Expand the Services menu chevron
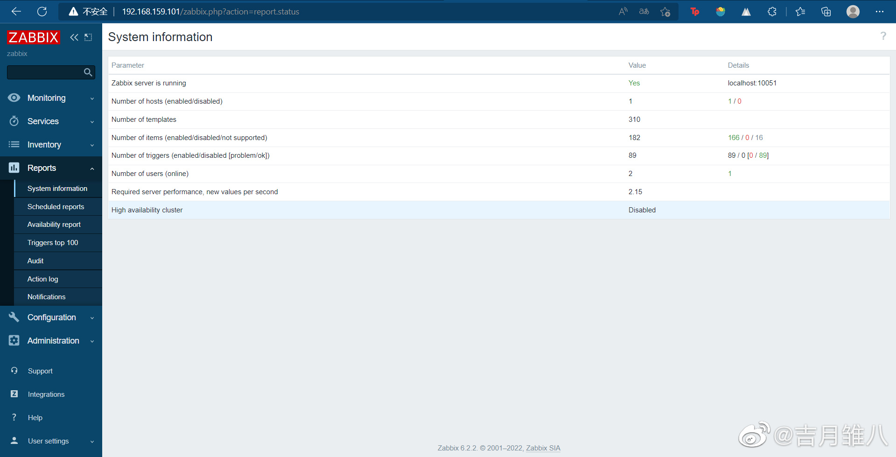This screenshot has height=457, width=896. [92, 122]
